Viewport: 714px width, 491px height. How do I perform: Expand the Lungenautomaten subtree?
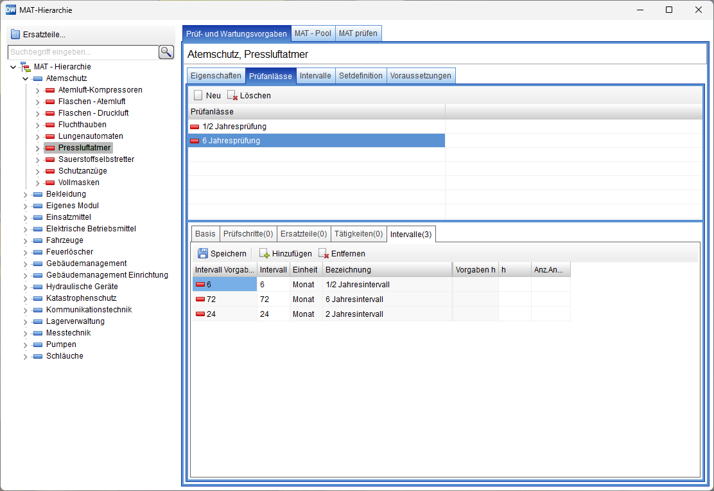37,136
